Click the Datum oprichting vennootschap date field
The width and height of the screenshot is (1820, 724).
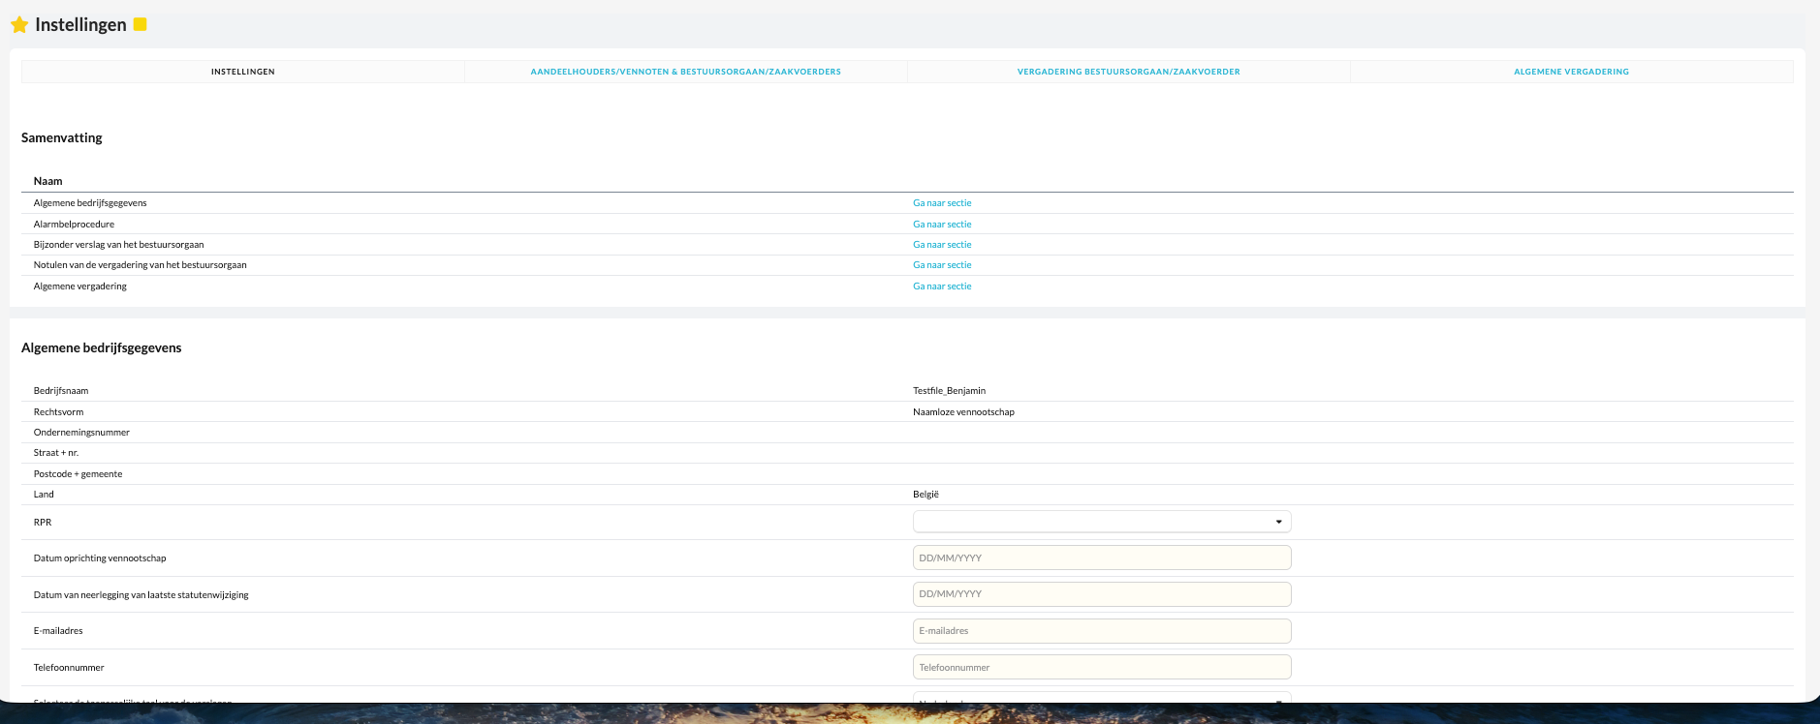point(1102,558)
